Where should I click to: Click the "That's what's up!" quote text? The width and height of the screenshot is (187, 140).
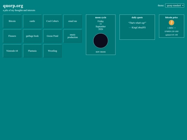click(x=137, y=23)
